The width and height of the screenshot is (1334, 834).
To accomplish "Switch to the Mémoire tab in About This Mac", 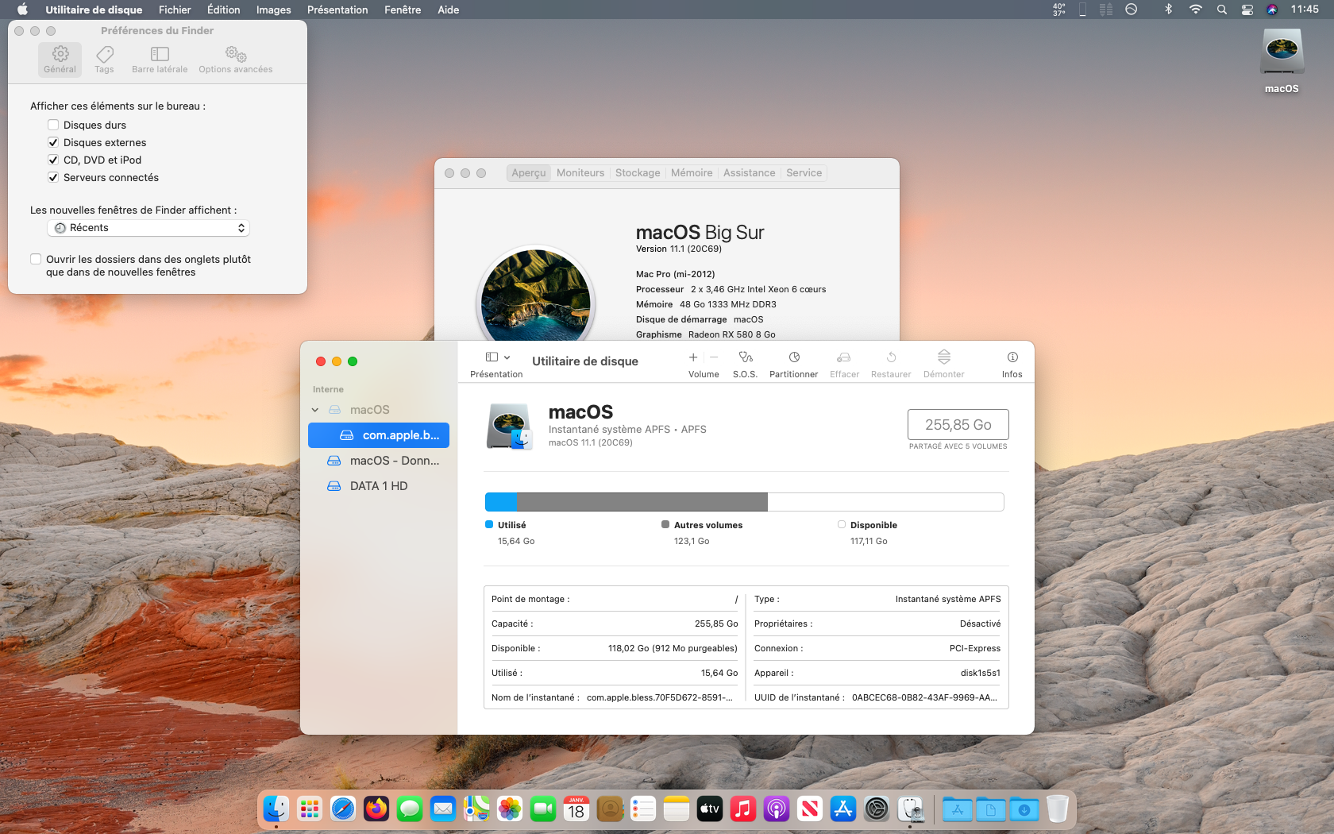I will click(692, 172).
